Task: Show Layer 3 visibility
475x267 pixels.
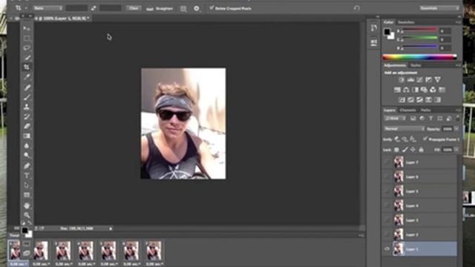Action: pyautogui.click(x=387, y=220)
